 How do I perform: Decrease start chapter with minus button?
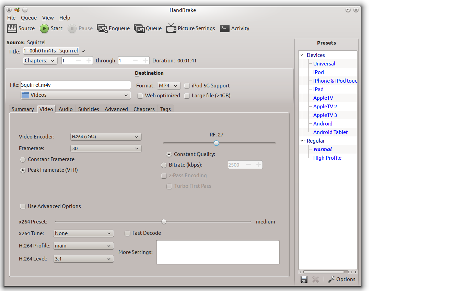tap(79, 61)
